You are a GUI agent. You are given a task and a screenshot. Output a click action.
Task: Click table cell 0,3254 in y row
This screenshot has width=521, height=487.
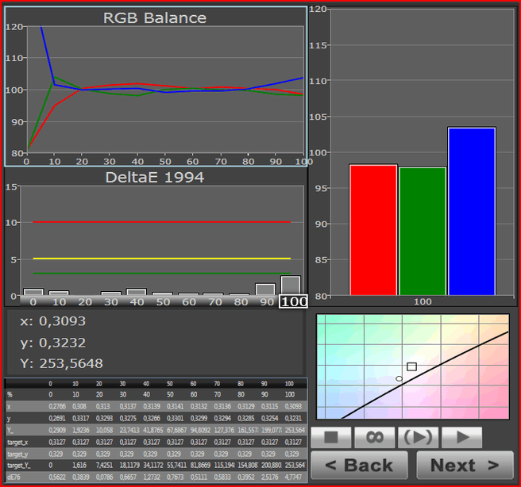(269, 418)
